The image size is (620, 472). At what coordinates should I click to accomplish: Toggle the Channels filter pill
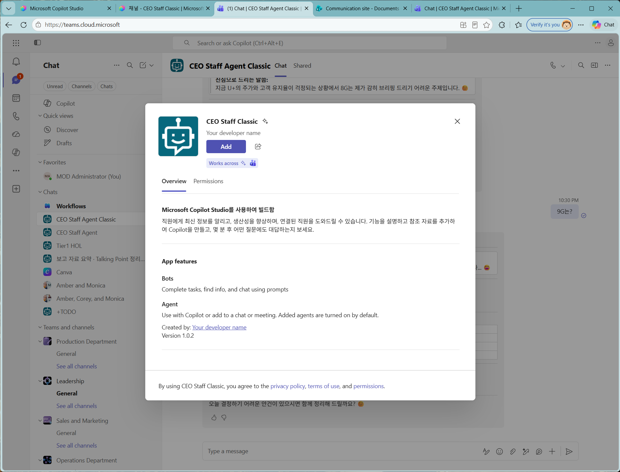click(82, 86)
